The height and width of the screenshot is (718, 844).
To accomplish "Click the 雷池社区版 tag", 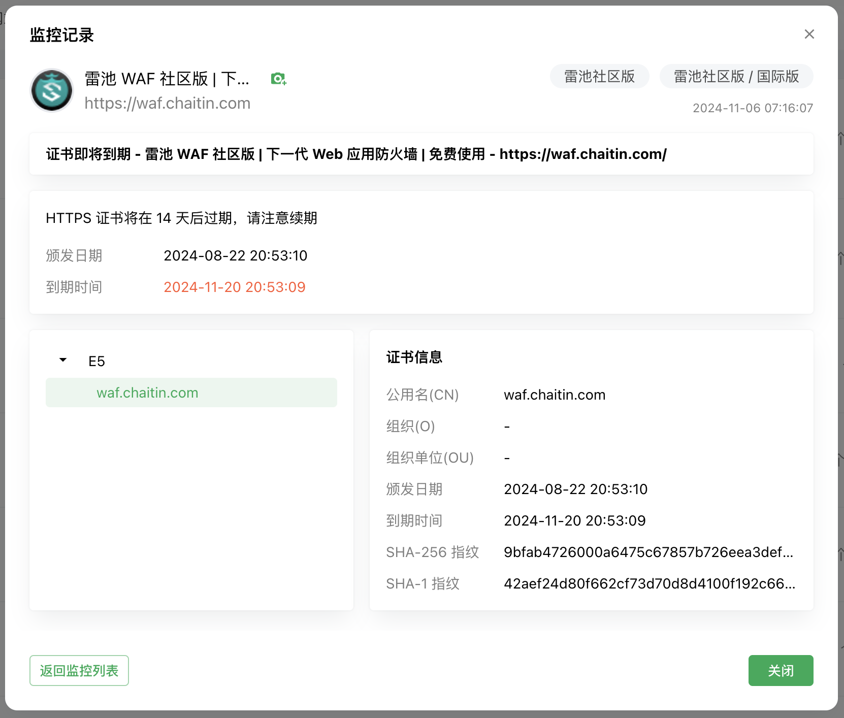I will click(x=599, y=77).
